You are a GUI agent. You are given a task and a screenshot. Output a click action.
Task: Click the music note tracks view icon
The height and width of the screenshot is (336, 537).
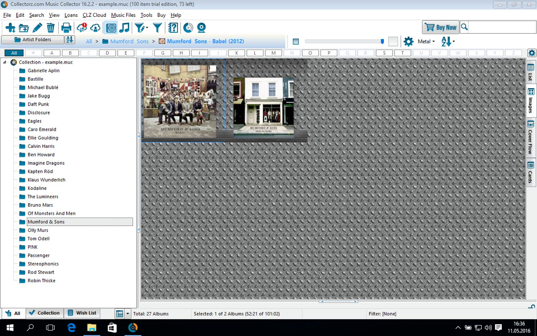[125, 28]
